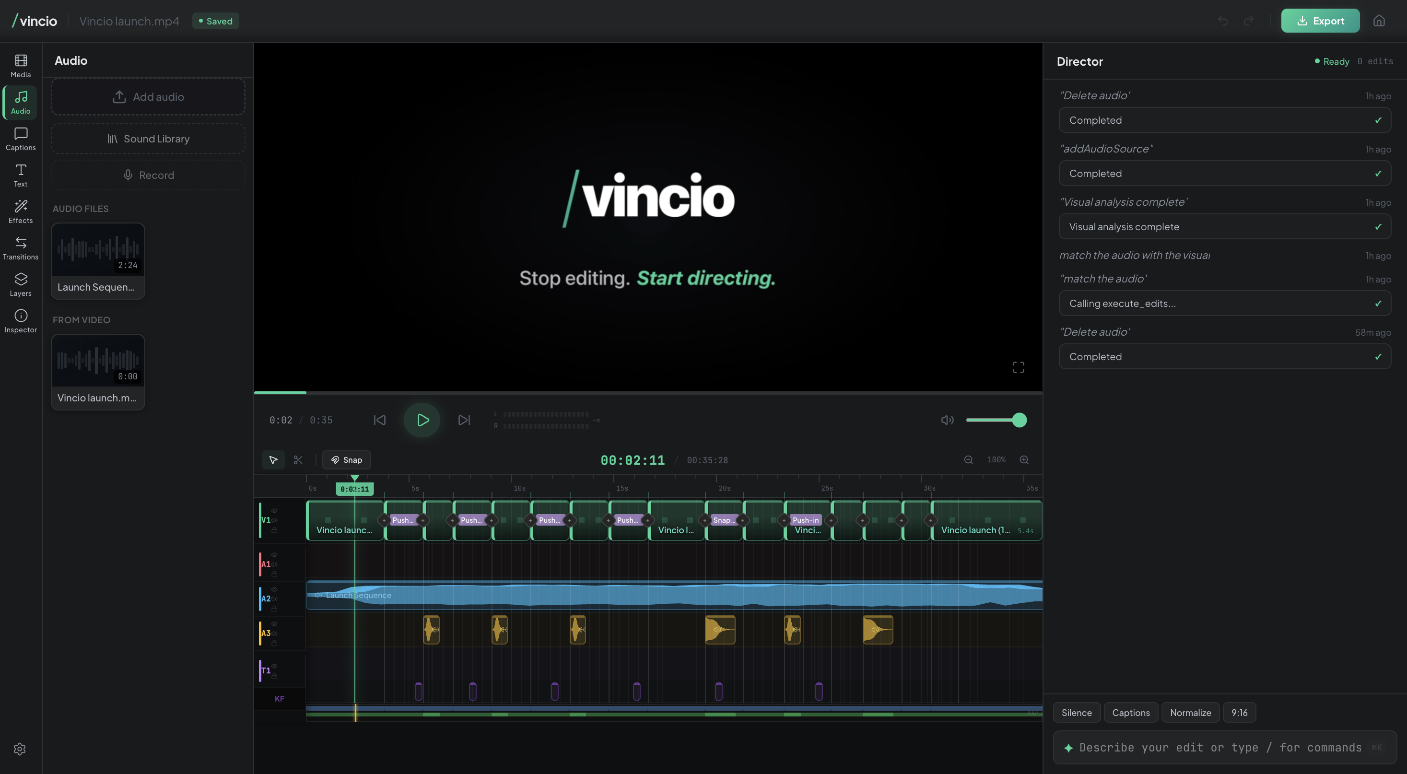This screenshot has width=1407, height=774.
Task: Select the pointer selection tool
Action: pos(273,460)
